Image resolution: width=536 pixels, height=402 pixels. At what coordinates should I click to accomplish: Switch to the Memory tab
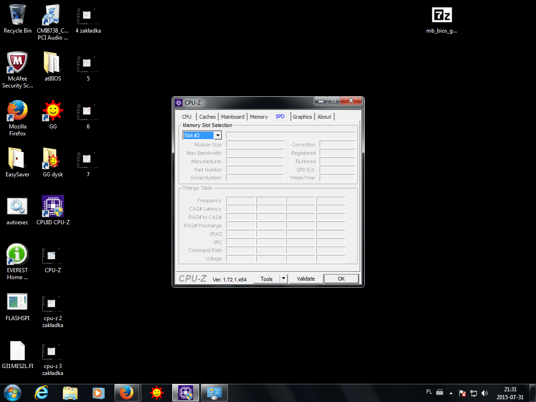(258, 117)
